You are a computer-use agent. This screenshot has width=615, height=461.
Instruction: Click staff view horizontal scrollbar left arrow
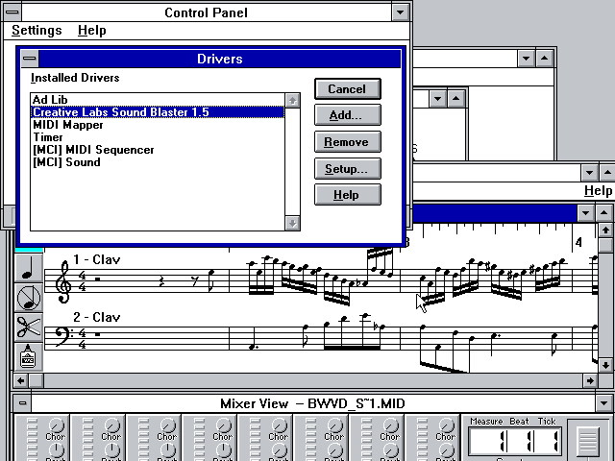(x=21, y=380)
